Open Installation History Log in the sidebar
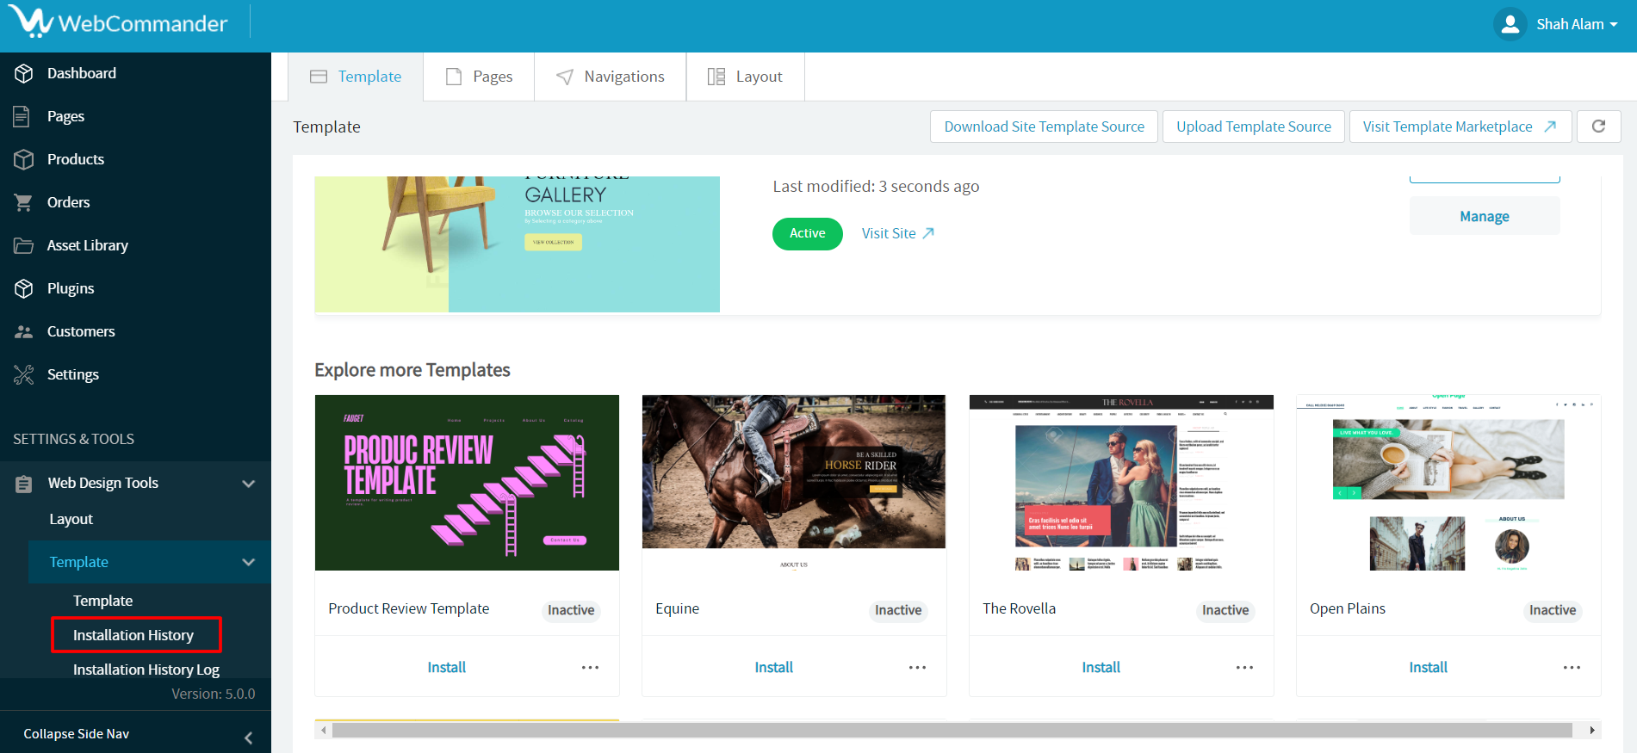Screen dimensions: 1637x753 pyautogui.click(x=146, y=670)
